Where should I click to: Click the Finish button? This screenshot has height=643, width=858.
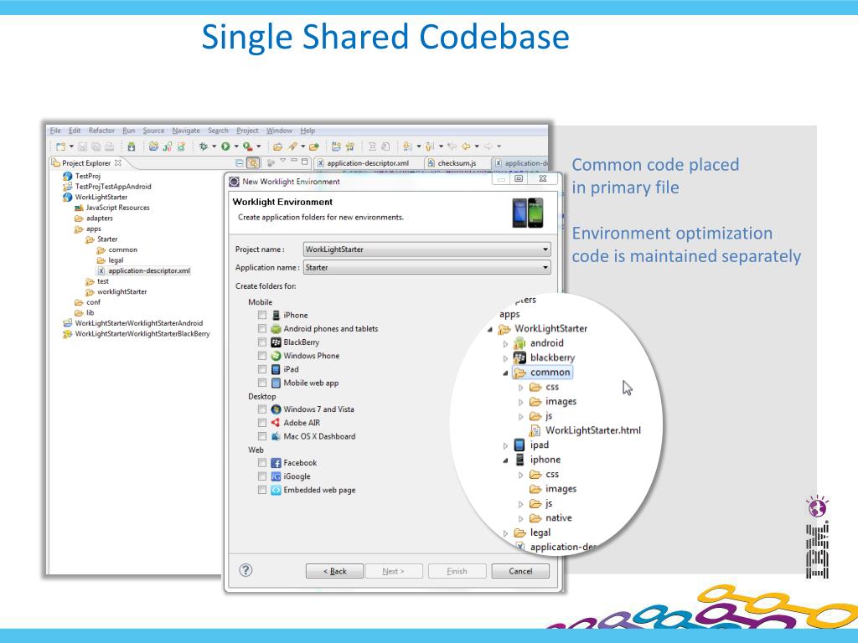[457, 571]
